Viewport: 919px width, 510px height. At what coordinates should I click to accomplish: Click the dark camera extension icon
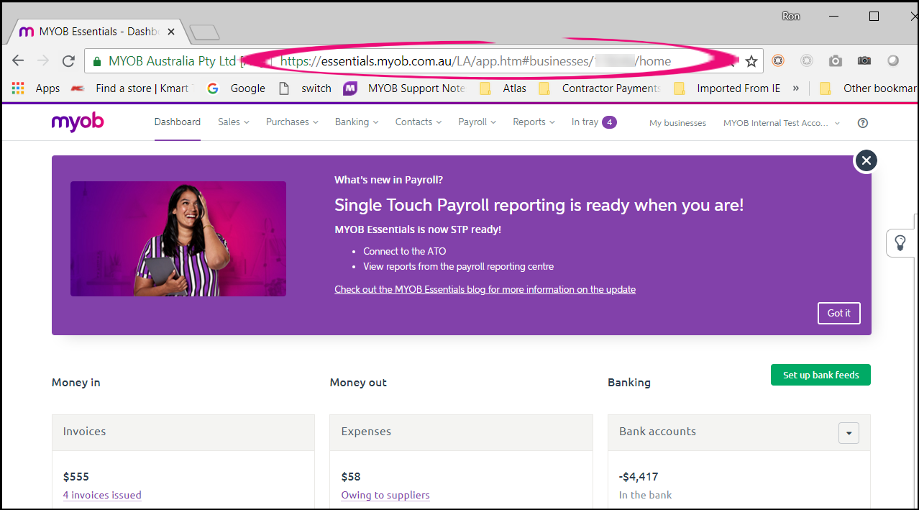tap(864, 61)
